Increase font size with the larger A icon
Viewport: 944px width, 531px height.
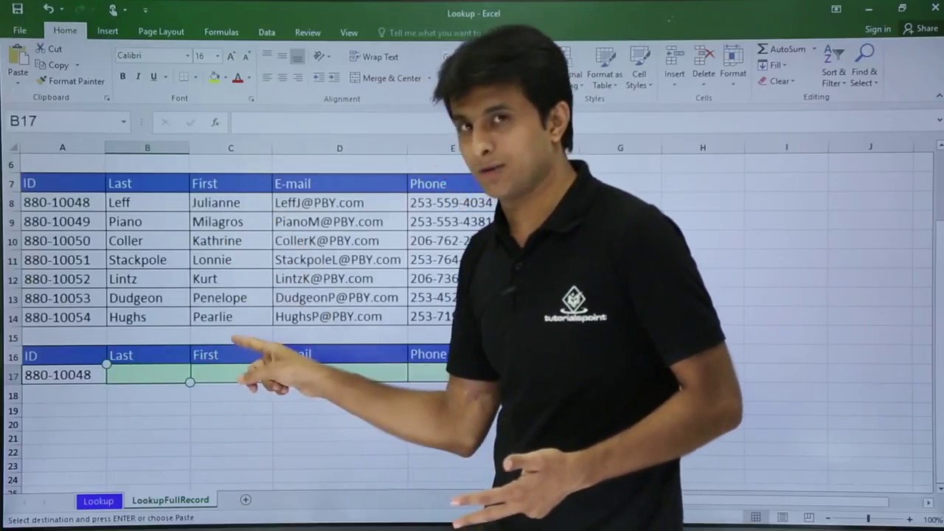pyautogui.click(x=232, y=56)
